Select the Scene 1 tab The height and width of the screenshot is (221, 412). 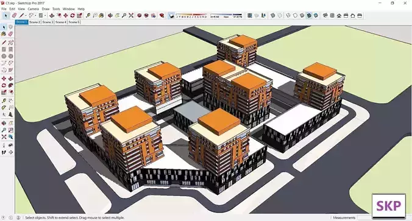pyautogui.click(x=21, y=23)
